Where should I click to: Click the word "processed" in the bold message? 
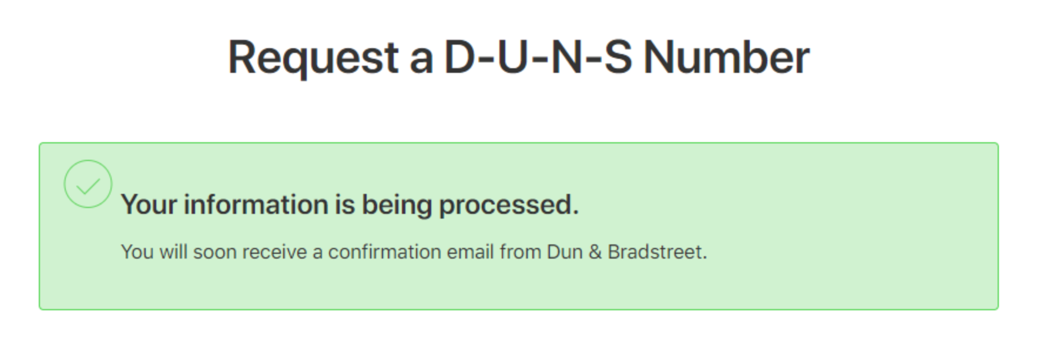coord(508,204)
